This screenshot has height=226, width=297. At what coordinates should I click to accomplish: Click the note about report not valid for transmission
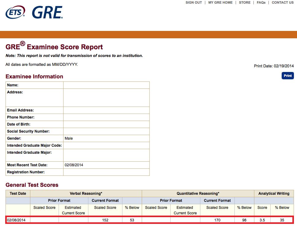[x=74, y=56]
